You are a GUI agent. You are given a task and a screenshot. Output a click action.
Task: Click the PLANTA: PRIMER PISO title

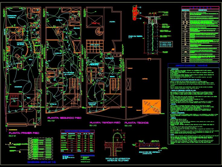click(x=23, y=133)
